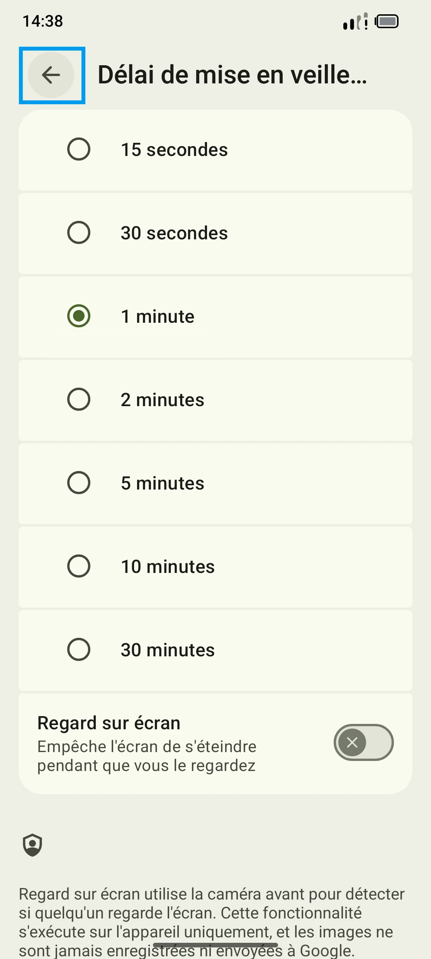This screenshot has width=431, height=959.
Task: Tap the signal strength icon
Action: click(355, 22)
